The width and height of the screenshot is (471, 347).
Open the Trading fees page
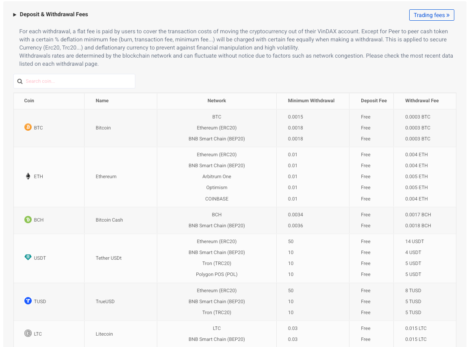click(432, 15)
